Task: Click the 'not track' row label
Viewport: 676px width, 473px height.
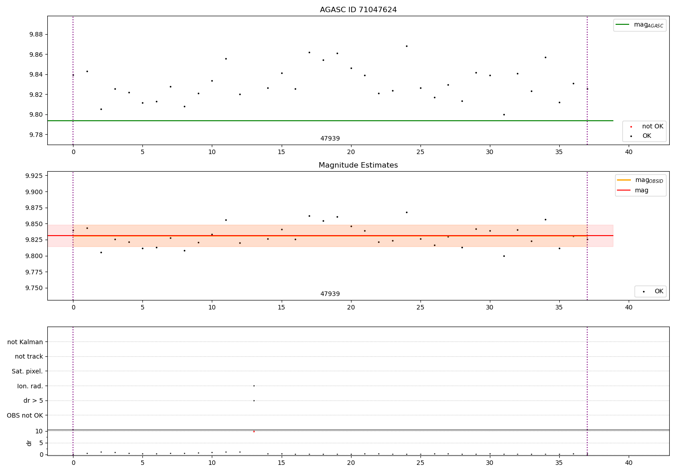Action: click(29, 356)
